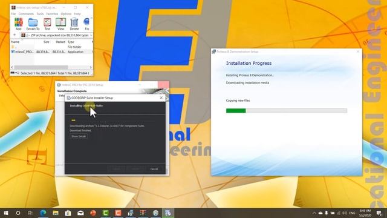Click the Extract To folder icon
387x218 pixels.
coord(33,24)
